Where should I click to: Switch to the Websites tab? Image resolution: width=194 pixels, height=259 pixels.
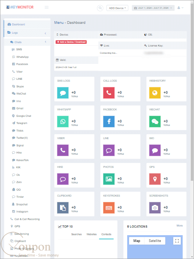click(91, 234)
